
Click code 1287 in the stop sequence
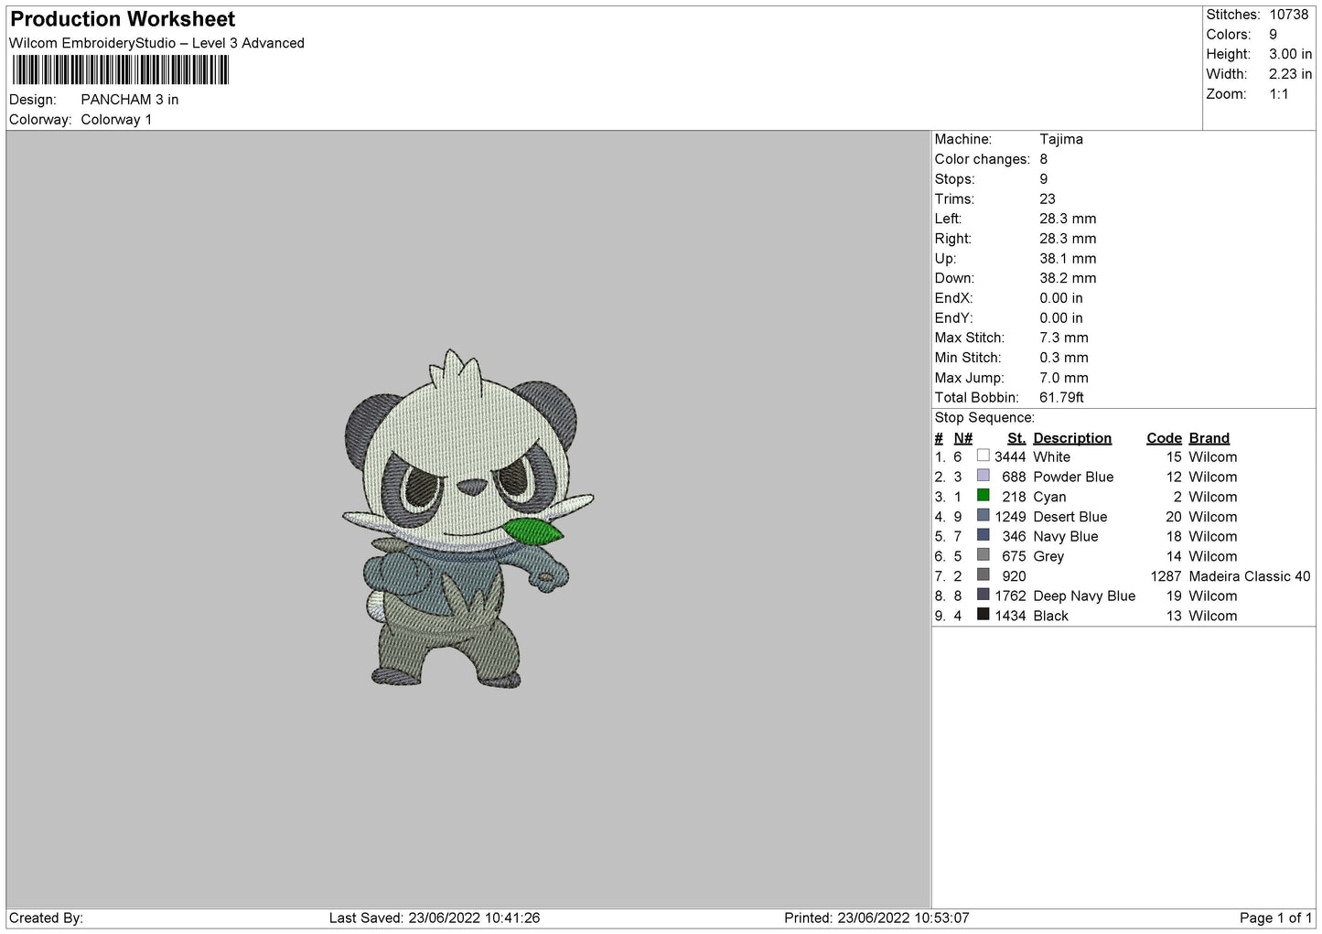(1166, 576)
